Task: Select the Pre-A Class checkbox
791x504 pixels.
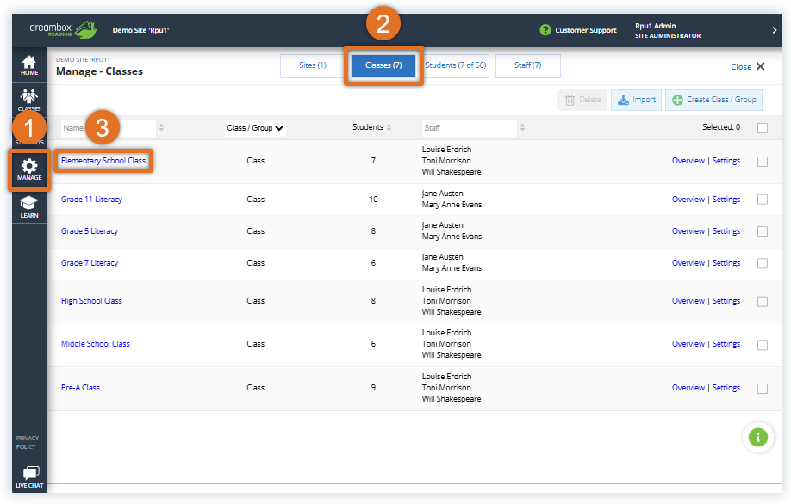Action: pyautogui.click(x=763, y=387)
